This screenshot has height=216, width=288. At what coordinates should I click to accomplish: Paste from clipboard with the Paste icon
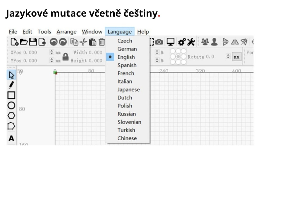[93, 42]
